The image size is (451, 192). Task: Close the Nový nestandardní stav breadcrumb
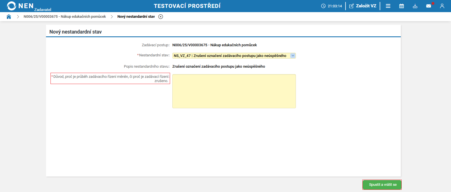click(161, 17)
